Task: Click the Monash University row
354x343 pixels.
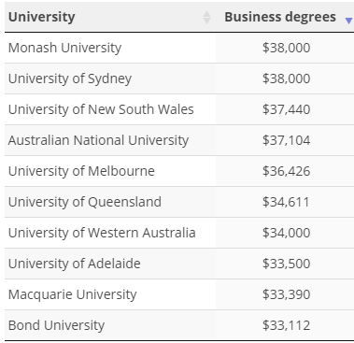Action: click(x=179, y=48)
